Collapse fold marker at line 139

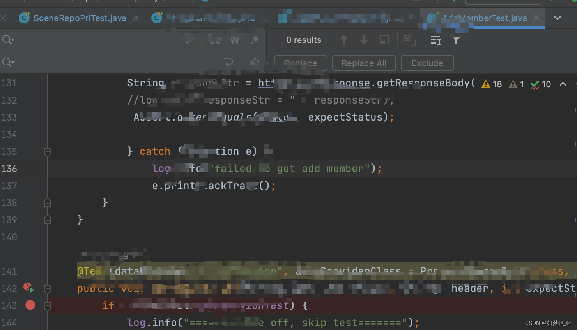[48, 220]
